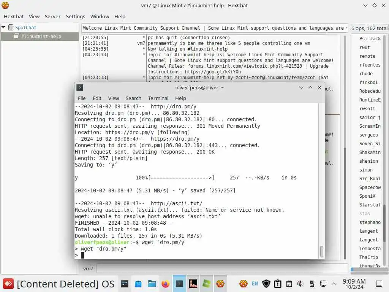Open the clipboard tray icon
389x292 pixels.
pyautogui.click(x=289, y=284)
